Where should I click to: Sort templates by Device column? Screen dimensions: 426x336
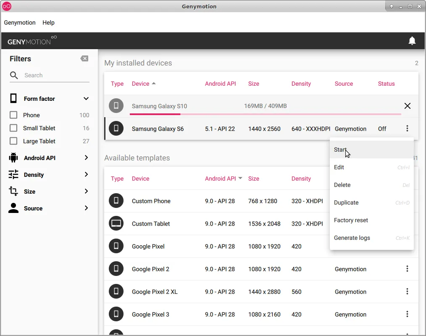point(140,178)
